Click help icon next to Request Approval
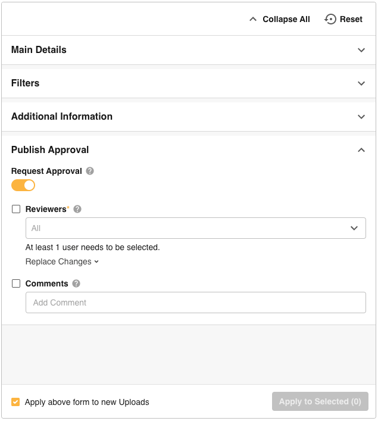The image size is (378, 421). coord(90,171)
